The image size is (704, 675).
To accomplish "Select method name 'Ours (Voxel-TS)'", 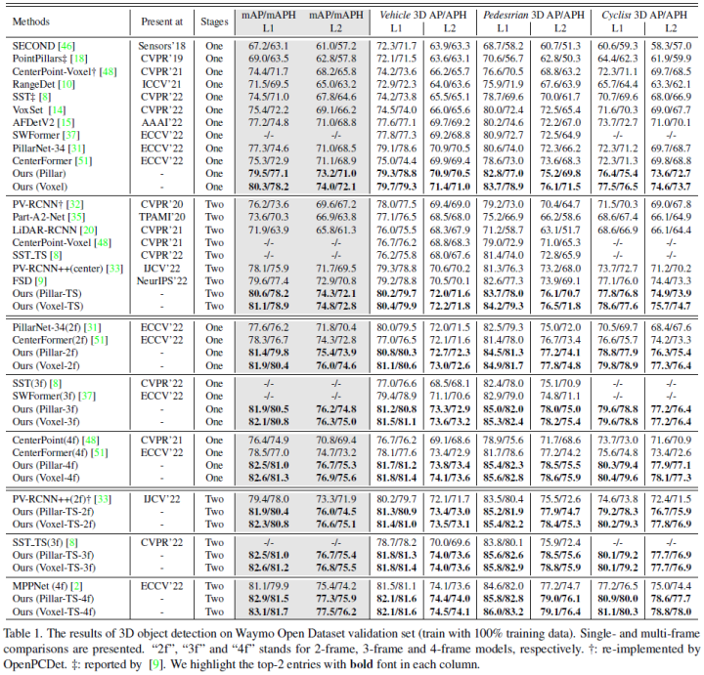I will tap(48, 307).
